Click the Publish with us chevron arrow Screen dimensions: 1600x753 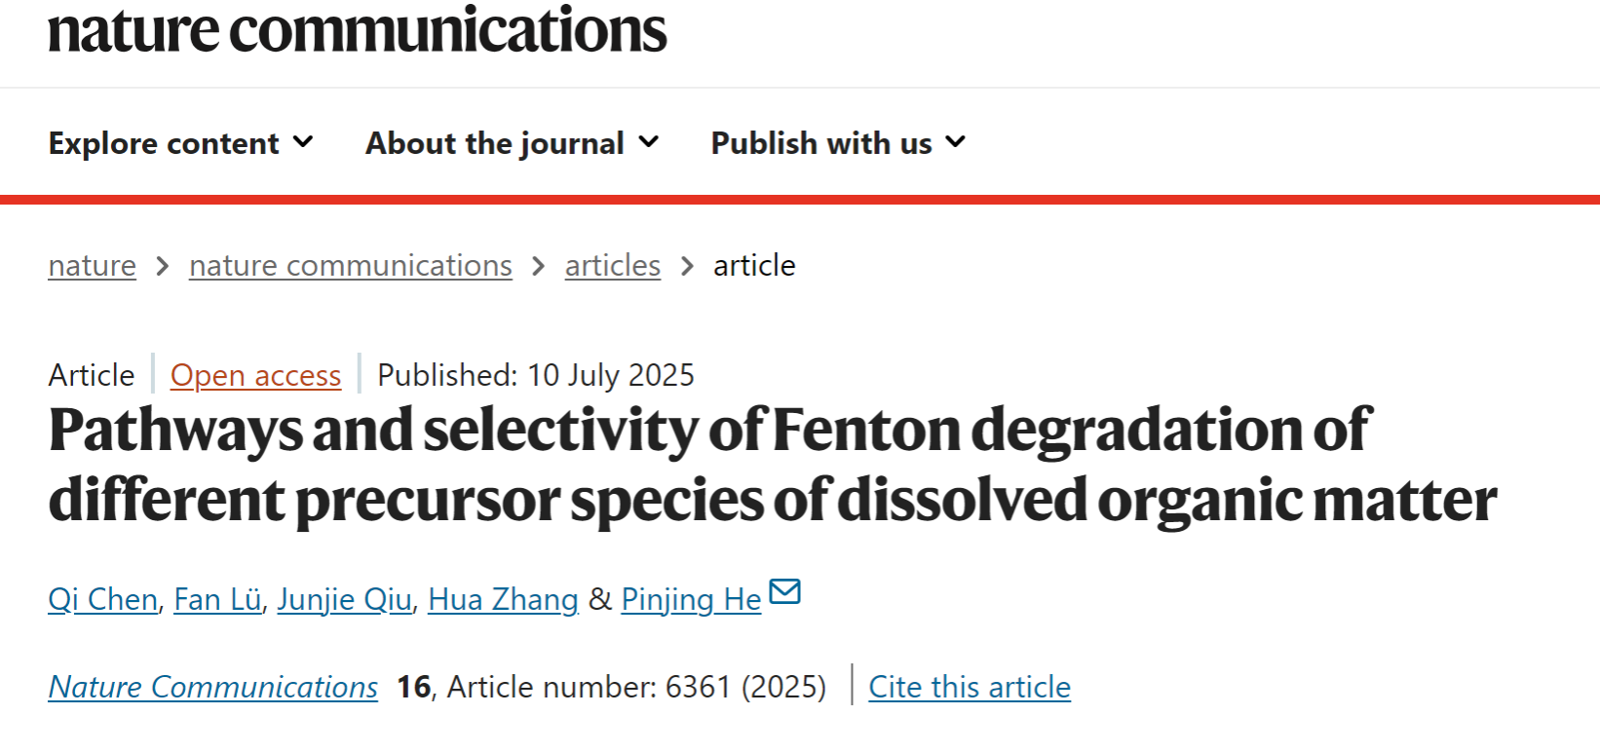click(956, 142)
